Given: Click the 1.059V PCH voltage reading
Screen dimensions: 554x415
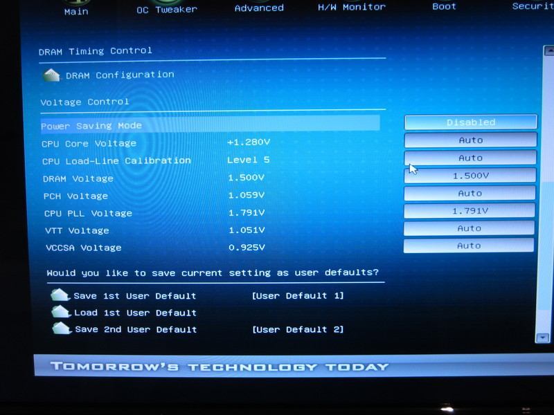Looking at the screenshot, I should point(247,195).
